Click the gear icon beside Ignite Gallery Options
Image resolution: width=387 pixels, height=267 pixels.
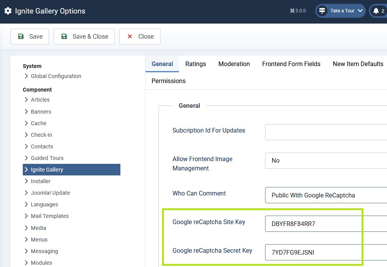click(x=8, y=11)
